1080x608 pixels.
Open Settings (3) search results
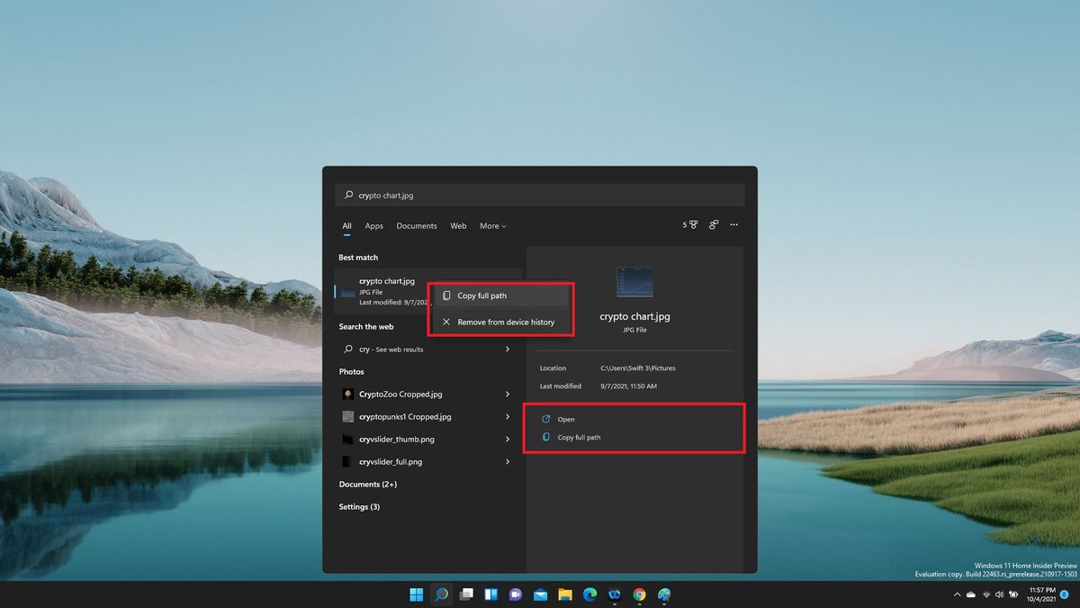point(359,506)
